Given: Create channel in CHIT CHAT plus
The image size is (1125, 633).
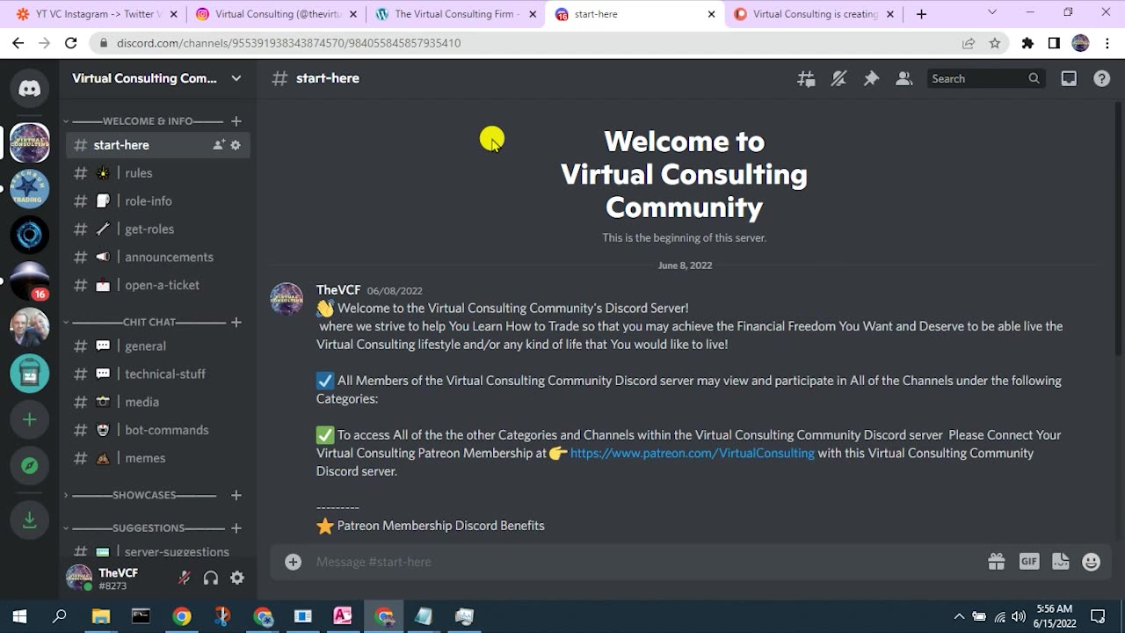Looking at the screenshot, I should (x=236, y=323).
